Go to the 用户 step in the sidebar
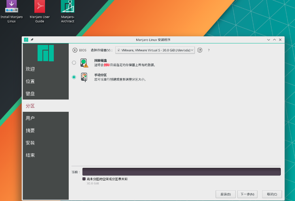This screenshot has height=201, width=295. (x=45, y=118)
